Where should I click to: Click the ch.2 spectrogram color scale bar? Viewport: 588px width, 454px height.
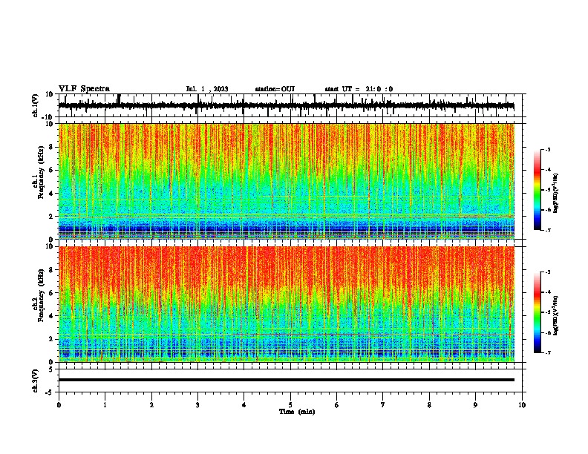tap(538, 312)
